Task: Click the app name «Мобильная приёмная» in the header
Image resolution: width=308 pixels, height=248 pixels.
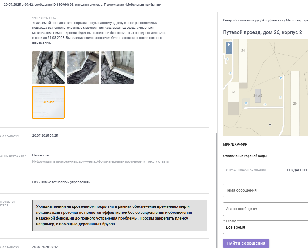Action: click(x=143, y=5)
